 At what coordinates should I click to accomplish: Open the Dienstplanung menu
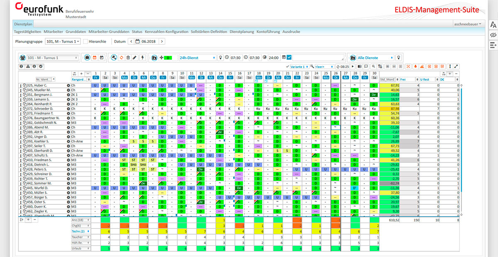pos(242,32)
